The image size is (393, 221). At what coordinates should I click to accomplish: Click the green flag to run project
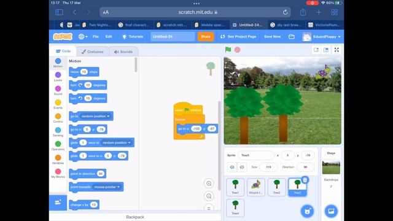(228, 50)
